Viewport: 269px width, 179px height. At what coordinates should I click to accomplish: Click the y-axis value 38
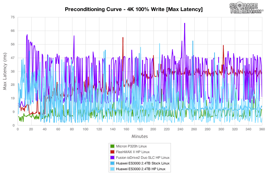click(x=13, y=71)
